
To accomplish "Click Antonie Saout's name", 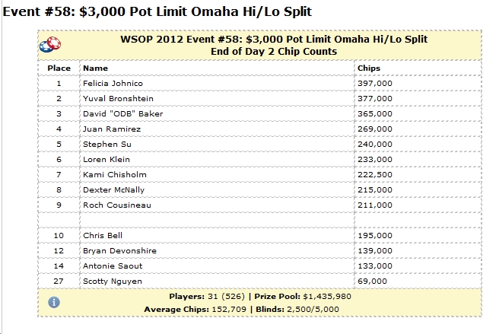I will point(113,266).
